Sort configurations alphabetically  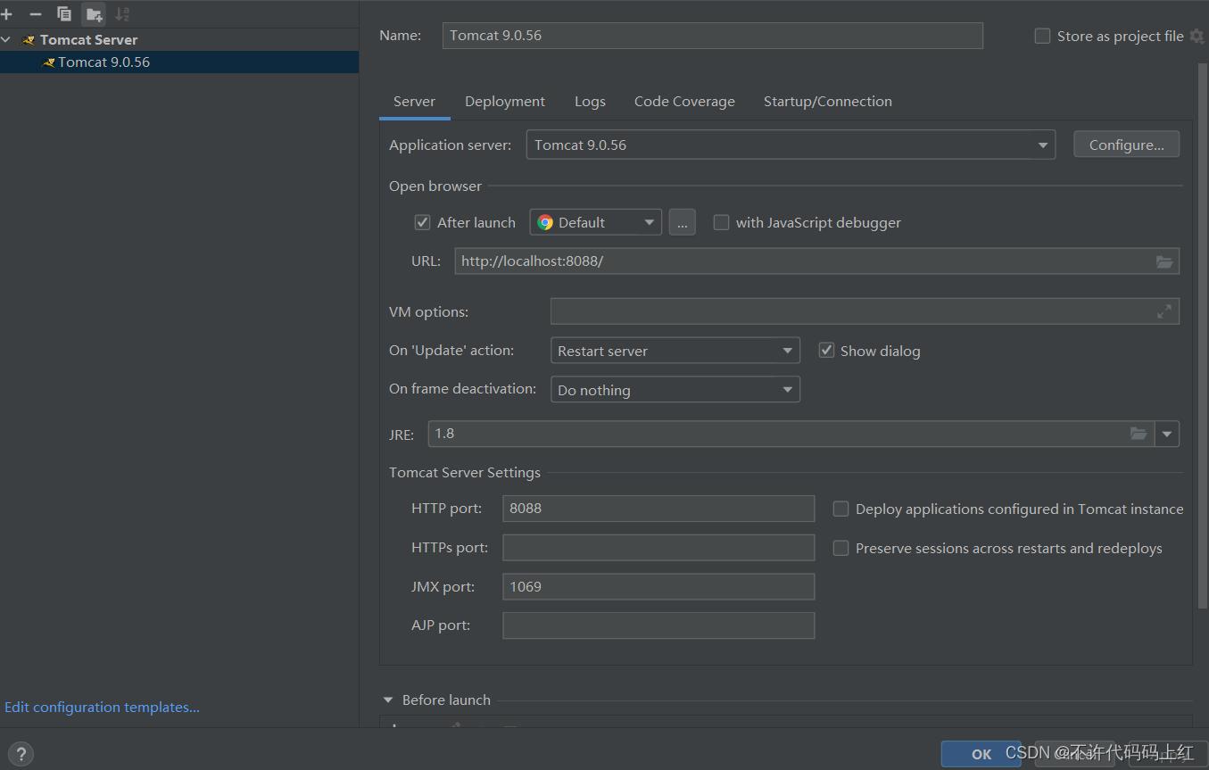click(x=122, y=14)
